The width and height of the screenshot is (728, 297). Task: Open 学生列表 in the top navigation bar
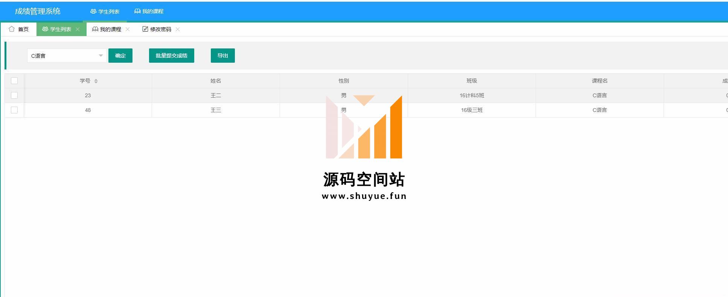[105, 11]
